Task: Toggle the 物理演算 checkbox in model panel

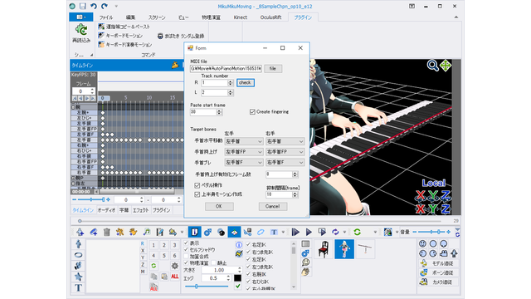Action: click(186, 262)
